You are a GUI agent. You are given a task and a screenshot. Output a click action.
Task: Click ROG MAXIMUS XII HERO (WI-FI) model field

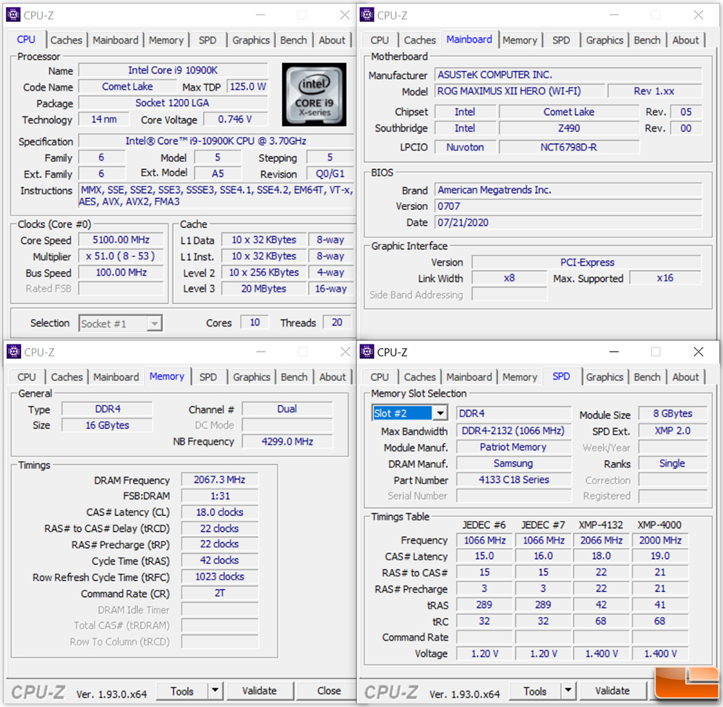coord(519,91)
